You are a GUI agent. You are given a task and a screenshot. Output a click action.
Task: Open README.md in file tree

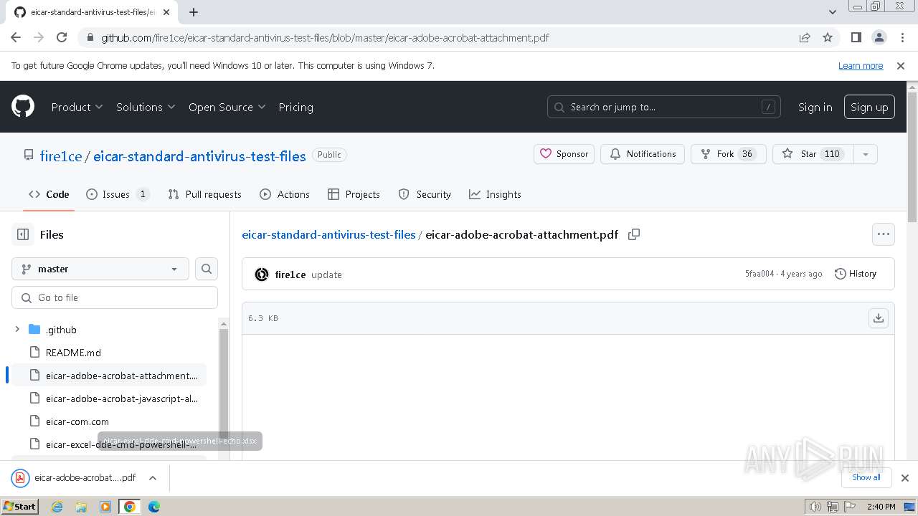(x=73, y=353)
